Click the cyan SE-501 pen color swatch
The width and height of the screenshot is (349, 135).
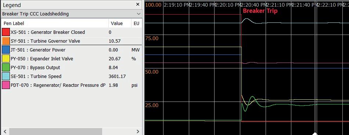6,77
